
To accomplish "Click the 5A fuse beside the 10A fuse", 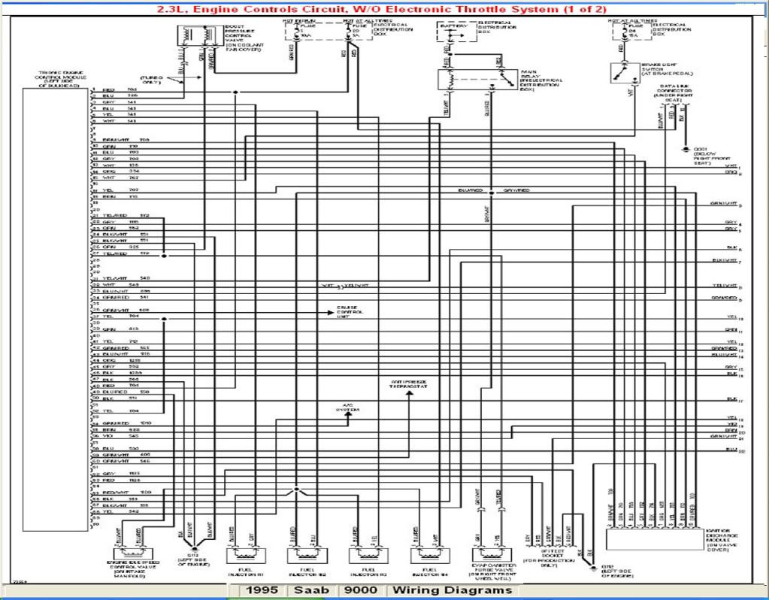I will tap(350, 32).
